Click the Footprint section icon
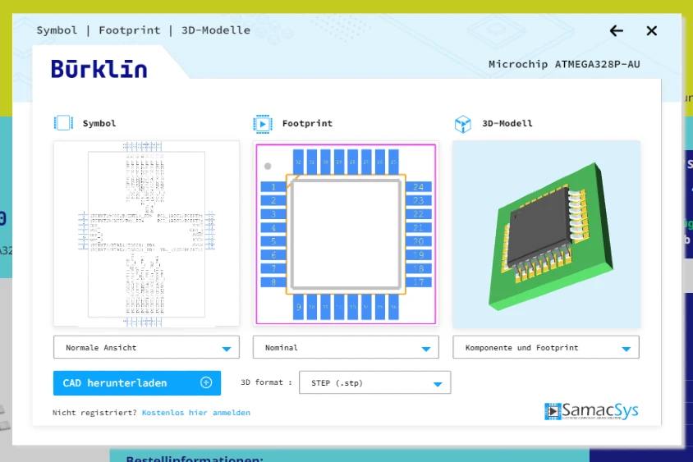 point(263,124)
